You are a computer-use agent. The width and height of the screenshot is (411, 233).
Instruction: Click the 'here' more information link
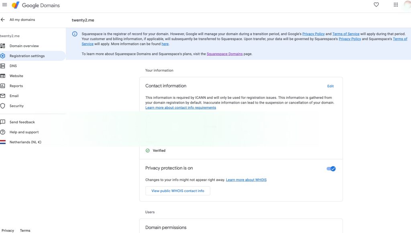[x=165, y=44]
